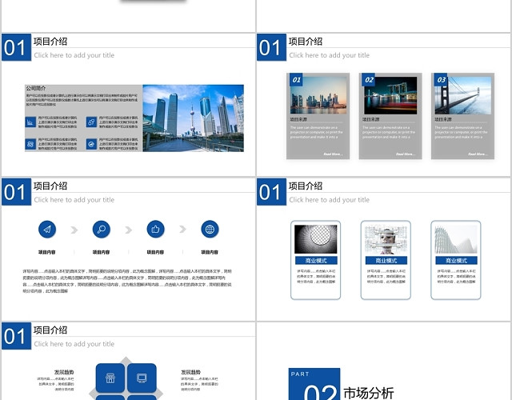The width and height of the screenshot is (512, 400).
Task: Select the Shanghai skyscrapers photo
Action: pyautogui.click(x=193, y=118)
